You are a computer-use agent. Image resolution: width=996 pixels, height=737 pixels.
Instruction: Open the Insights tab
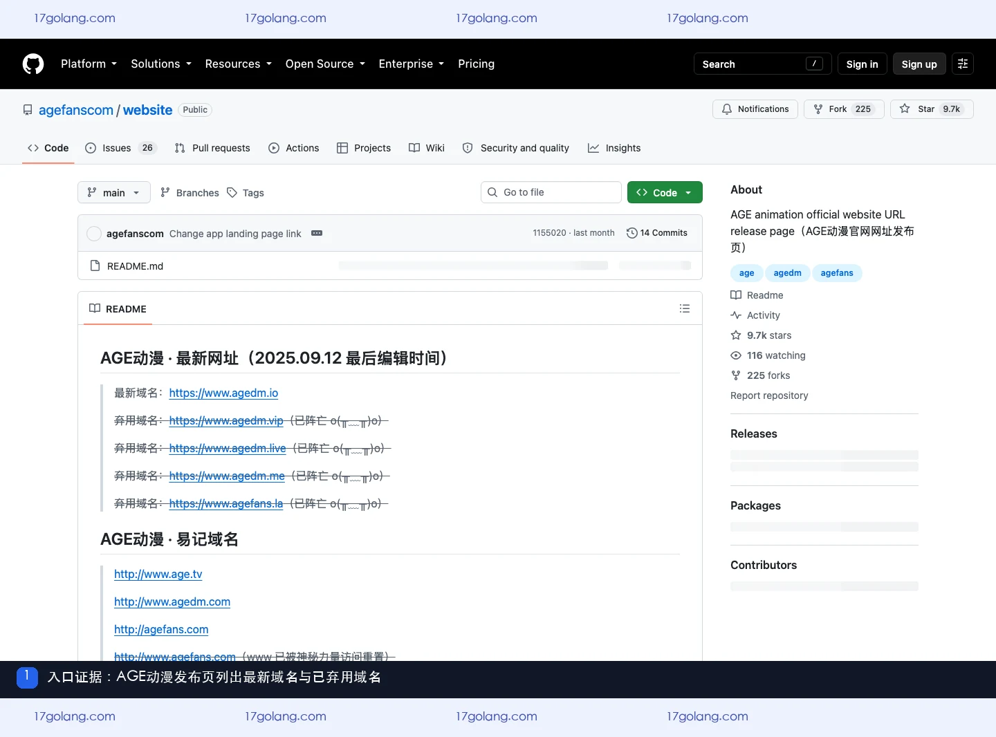(x=614, y=148)
